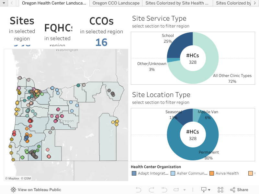Click the Revert icon in the toolbar
The width and height of the screenshot is (259, 194).
pos(164,190)
